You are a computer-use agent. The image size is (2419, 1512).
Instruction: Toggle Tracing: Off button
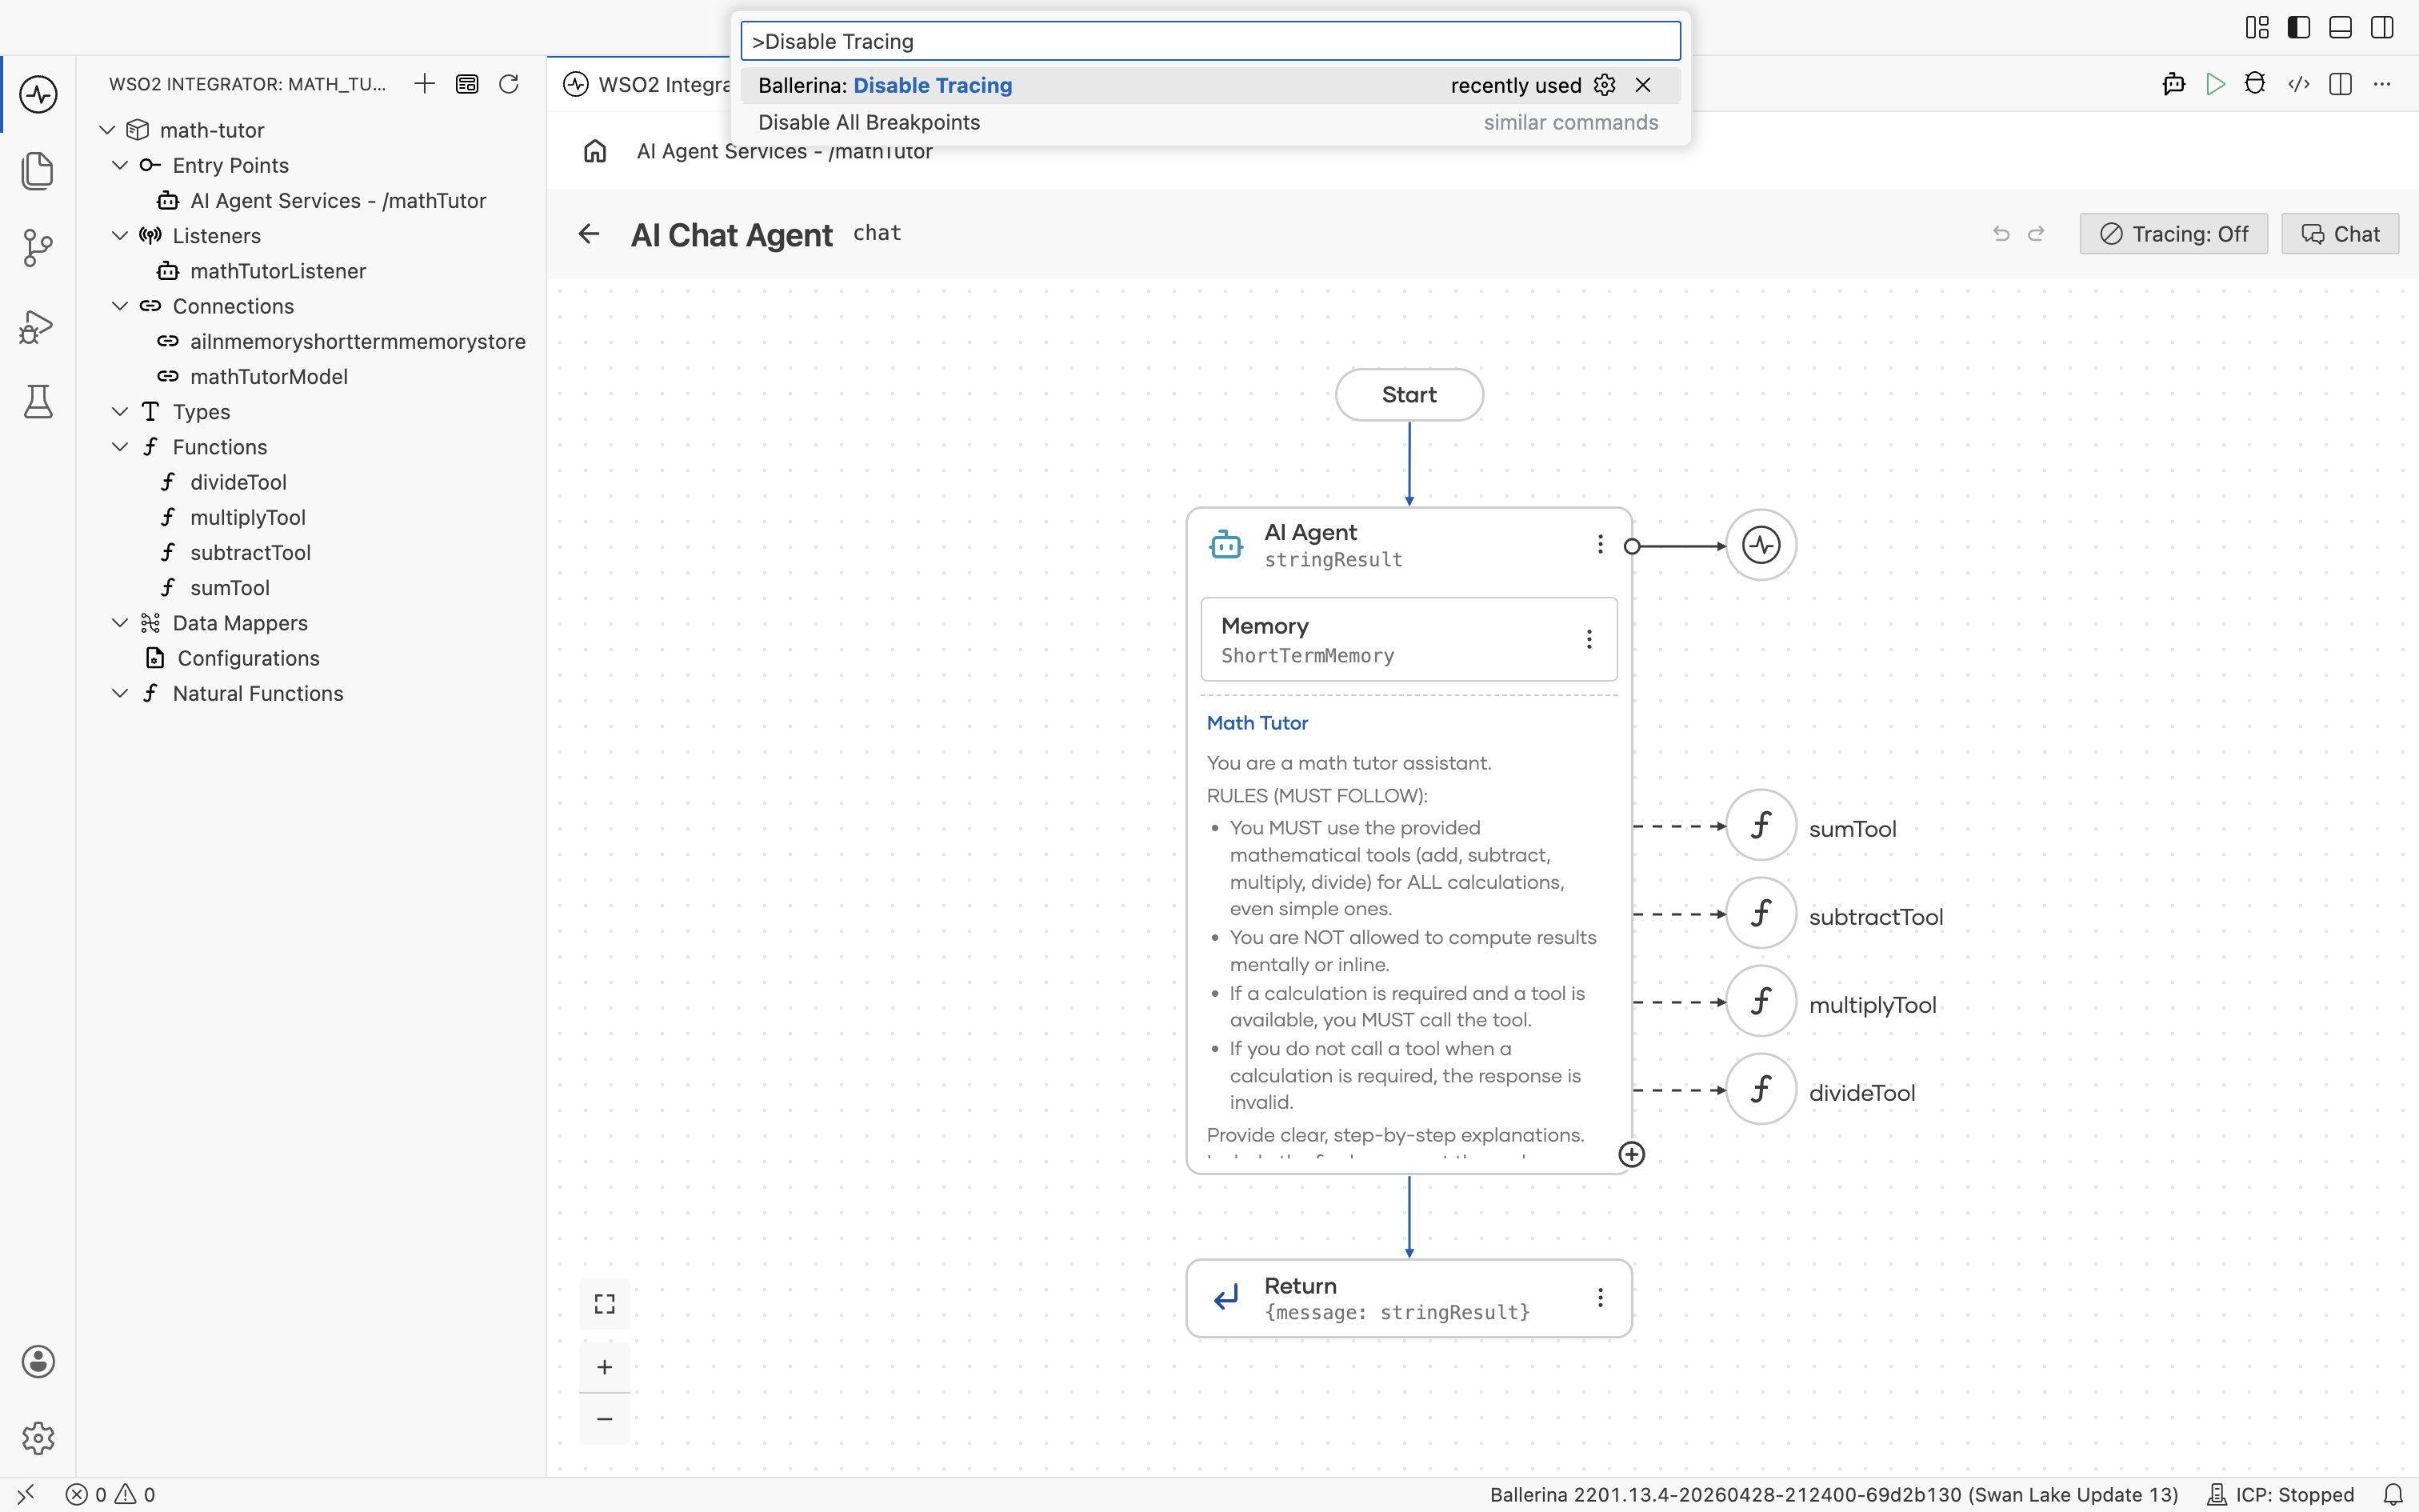tap(2174, 234)
